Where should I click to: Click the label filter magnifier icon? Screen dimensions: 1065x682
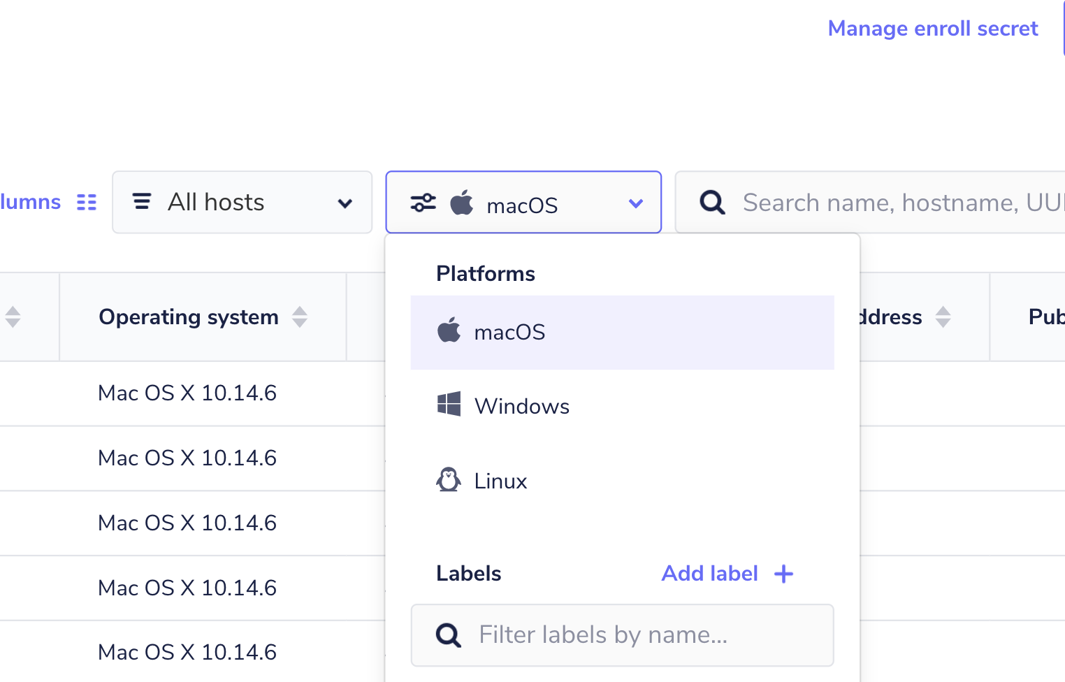448,635
